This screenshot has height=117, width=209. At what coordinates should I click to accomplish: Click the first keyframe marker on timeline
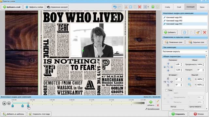point(13,106)
